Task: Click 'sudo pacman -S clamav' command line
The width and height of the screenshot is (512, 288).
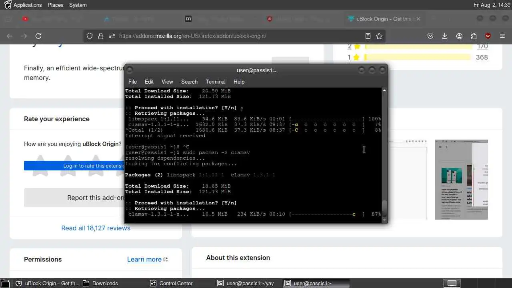Action: click(x=216, y=152)
